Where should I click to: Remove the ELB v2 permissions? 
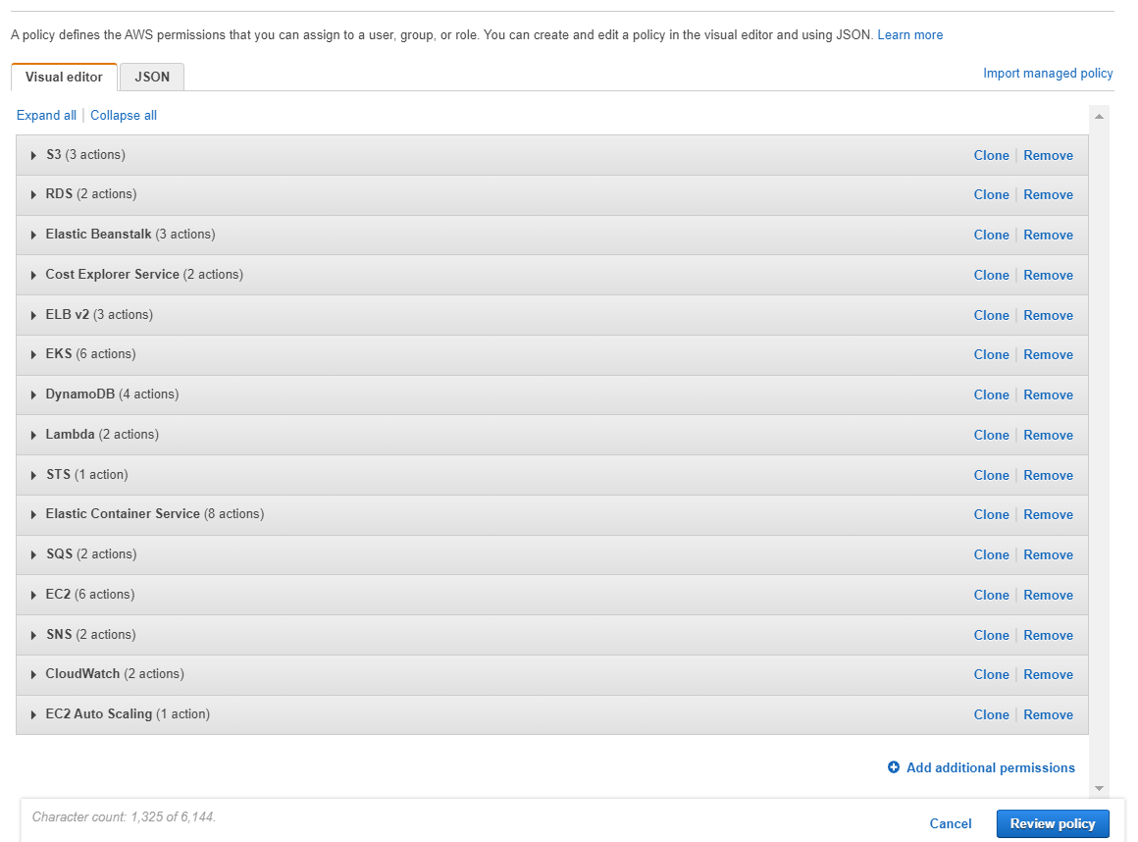tap(1048, 316)
